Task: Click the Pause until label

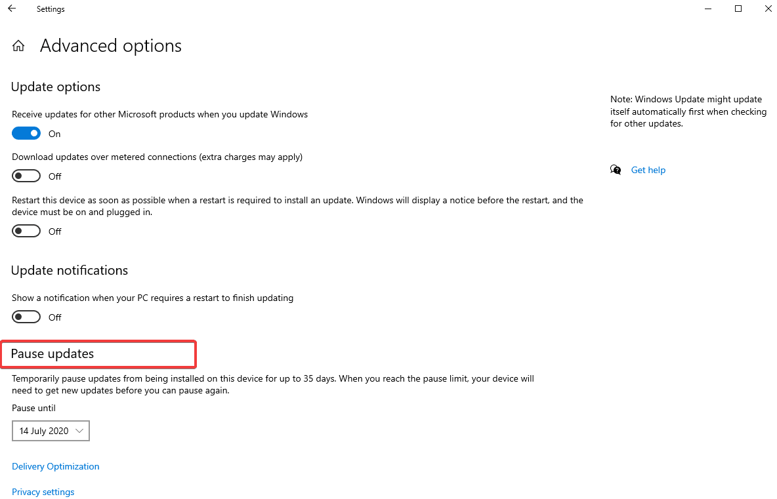Action: click(33, 407)
